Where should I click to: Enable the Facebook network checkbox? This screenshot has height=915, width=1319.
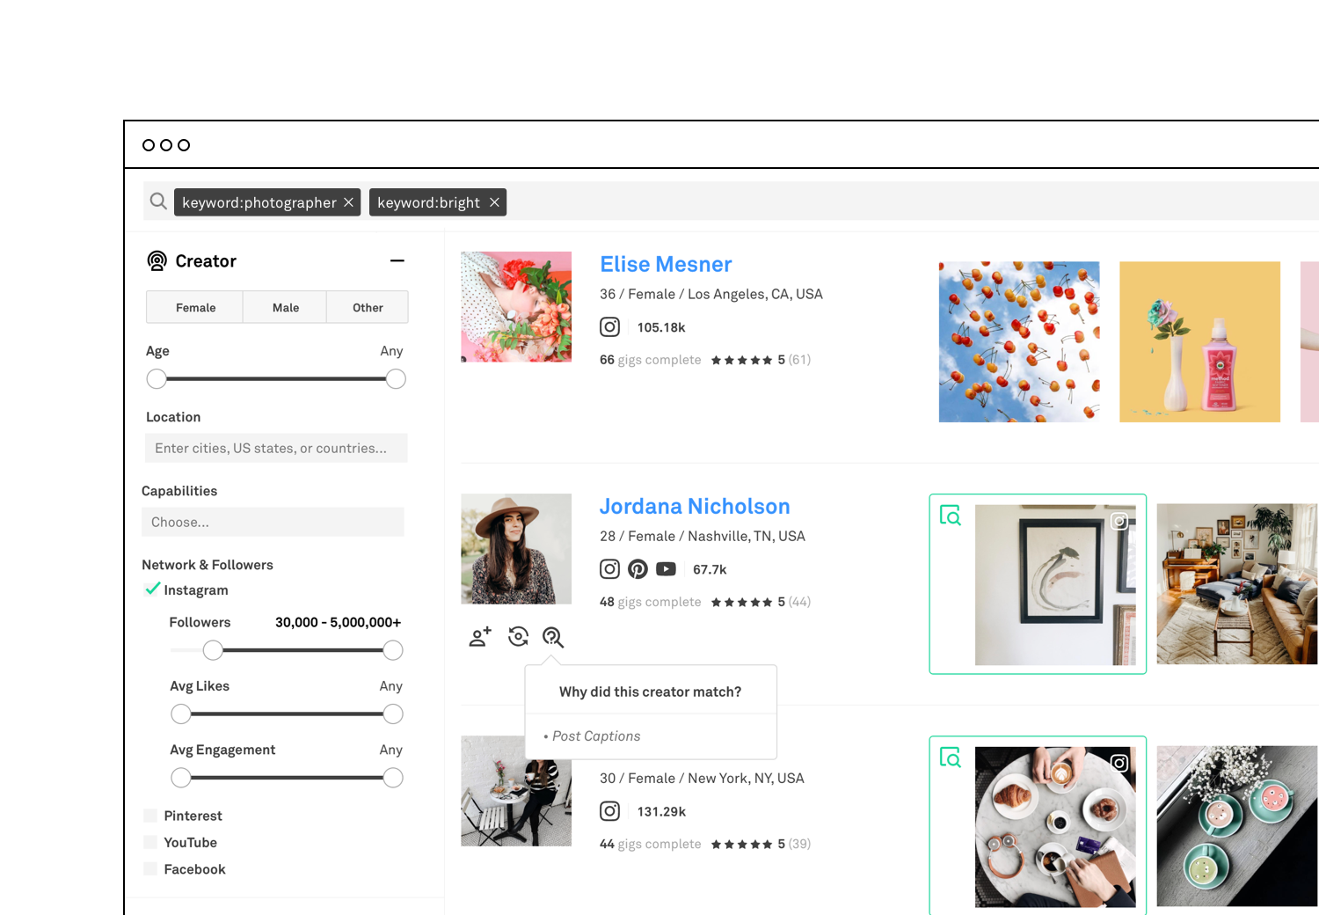click(150, 869)
